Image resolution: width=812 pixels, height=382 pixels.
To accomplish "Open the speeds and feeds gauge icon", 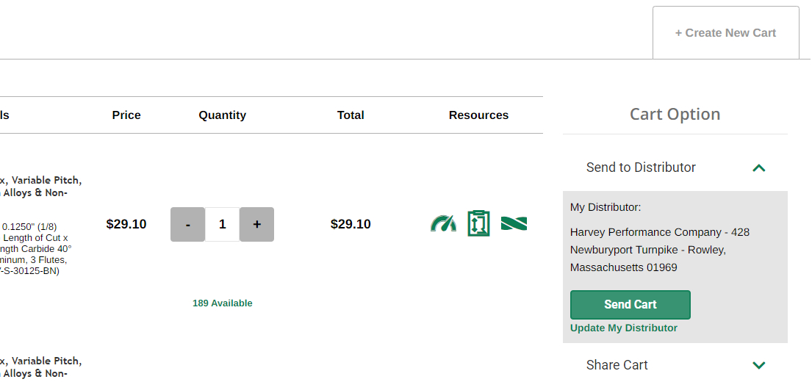I will [x=443, y=223].
